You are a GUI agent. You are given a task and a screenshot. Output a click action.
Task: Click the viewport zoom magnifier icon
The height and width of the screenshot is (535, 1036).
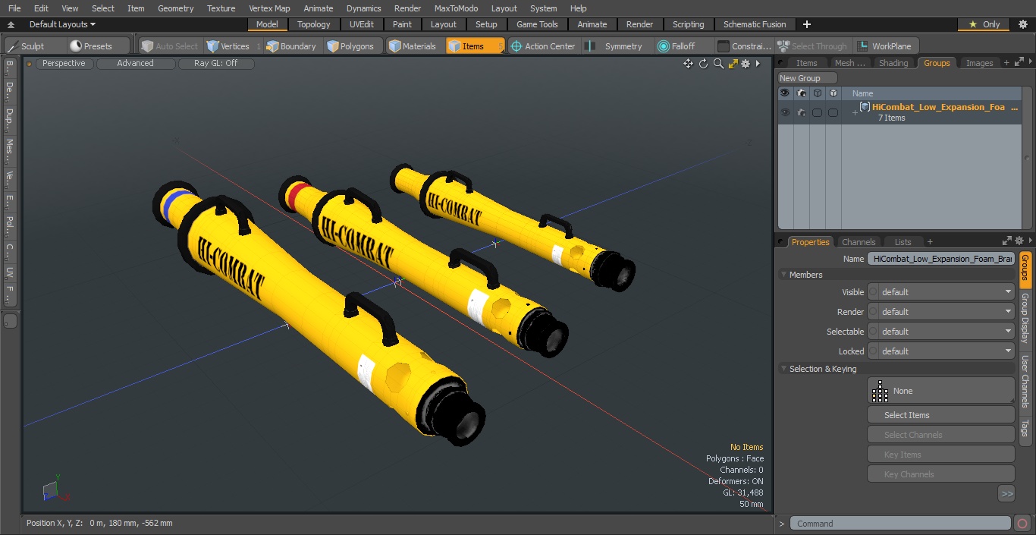tap(718, 64)
